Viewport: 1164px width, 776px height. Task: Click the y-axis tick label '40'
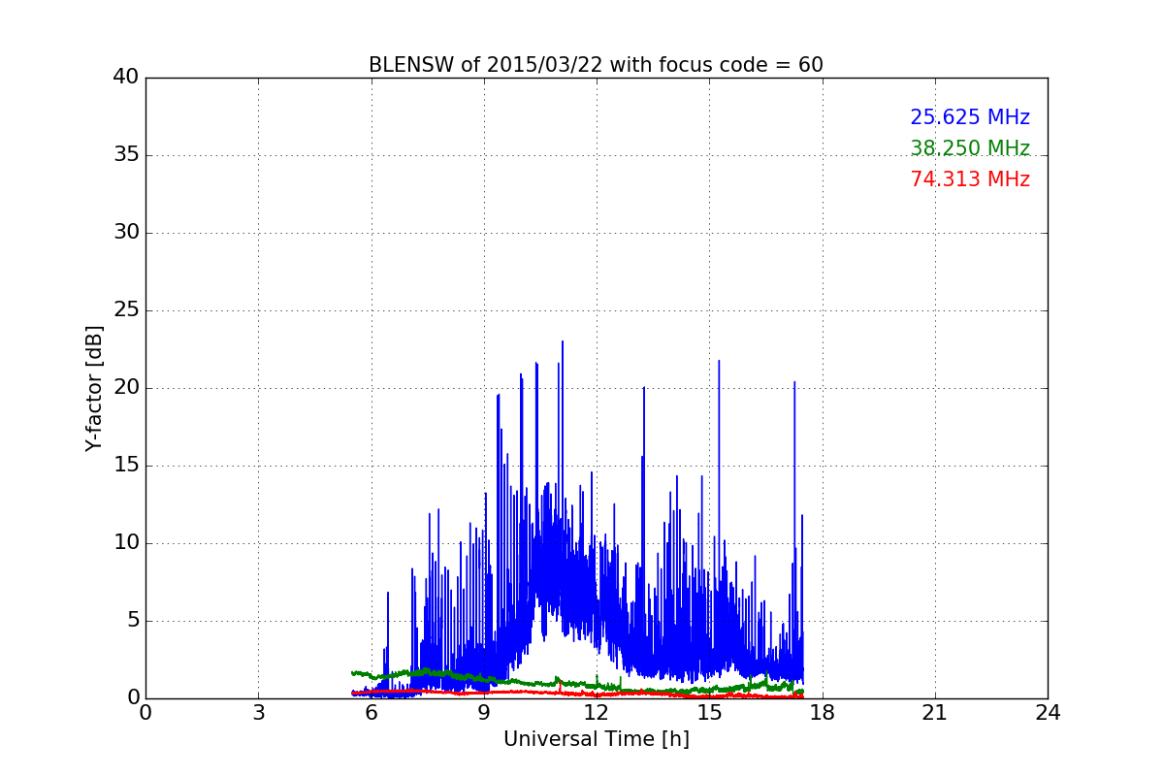pyautogui.click(x=126, y=78)
